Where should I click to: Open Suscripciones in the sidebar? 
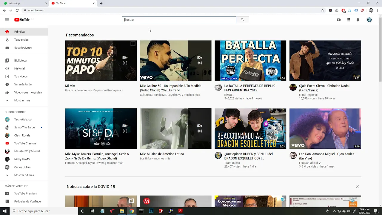(x=24, y=48)
